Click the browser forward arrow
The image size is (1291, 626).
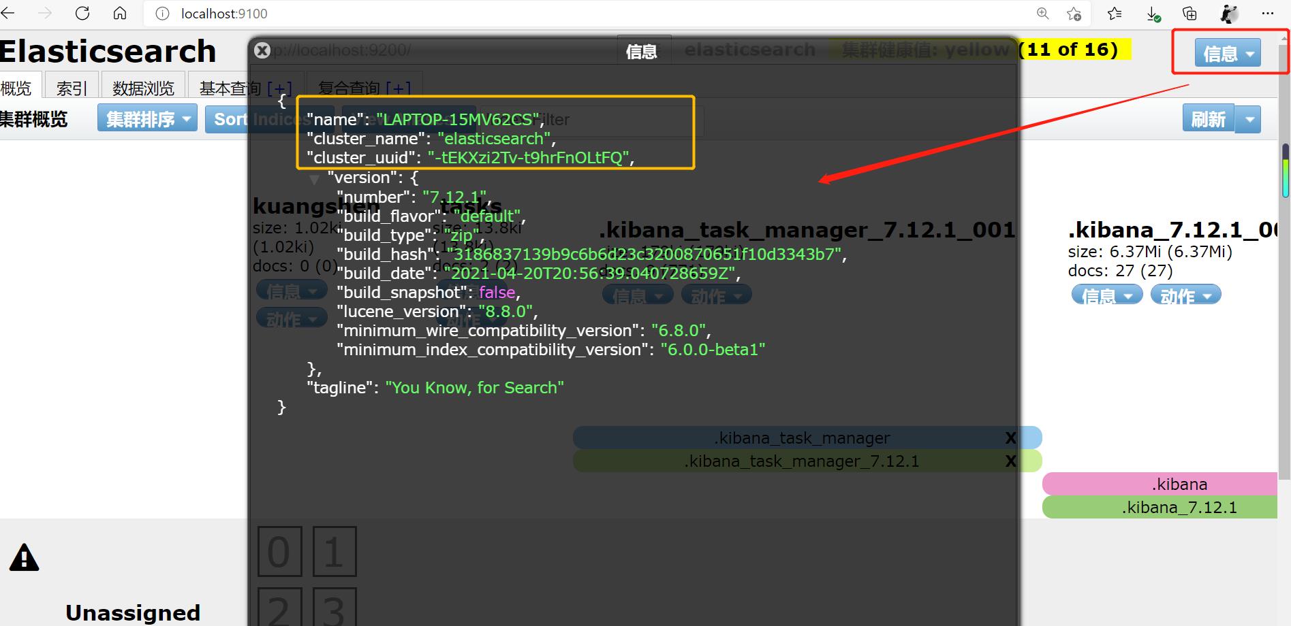tap(45, 14)
